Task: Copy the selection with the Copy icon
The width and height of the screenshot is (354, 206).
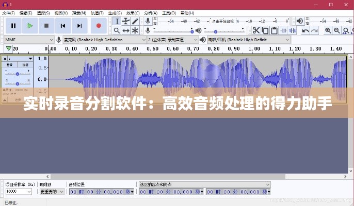Action: tap(265, 30)
